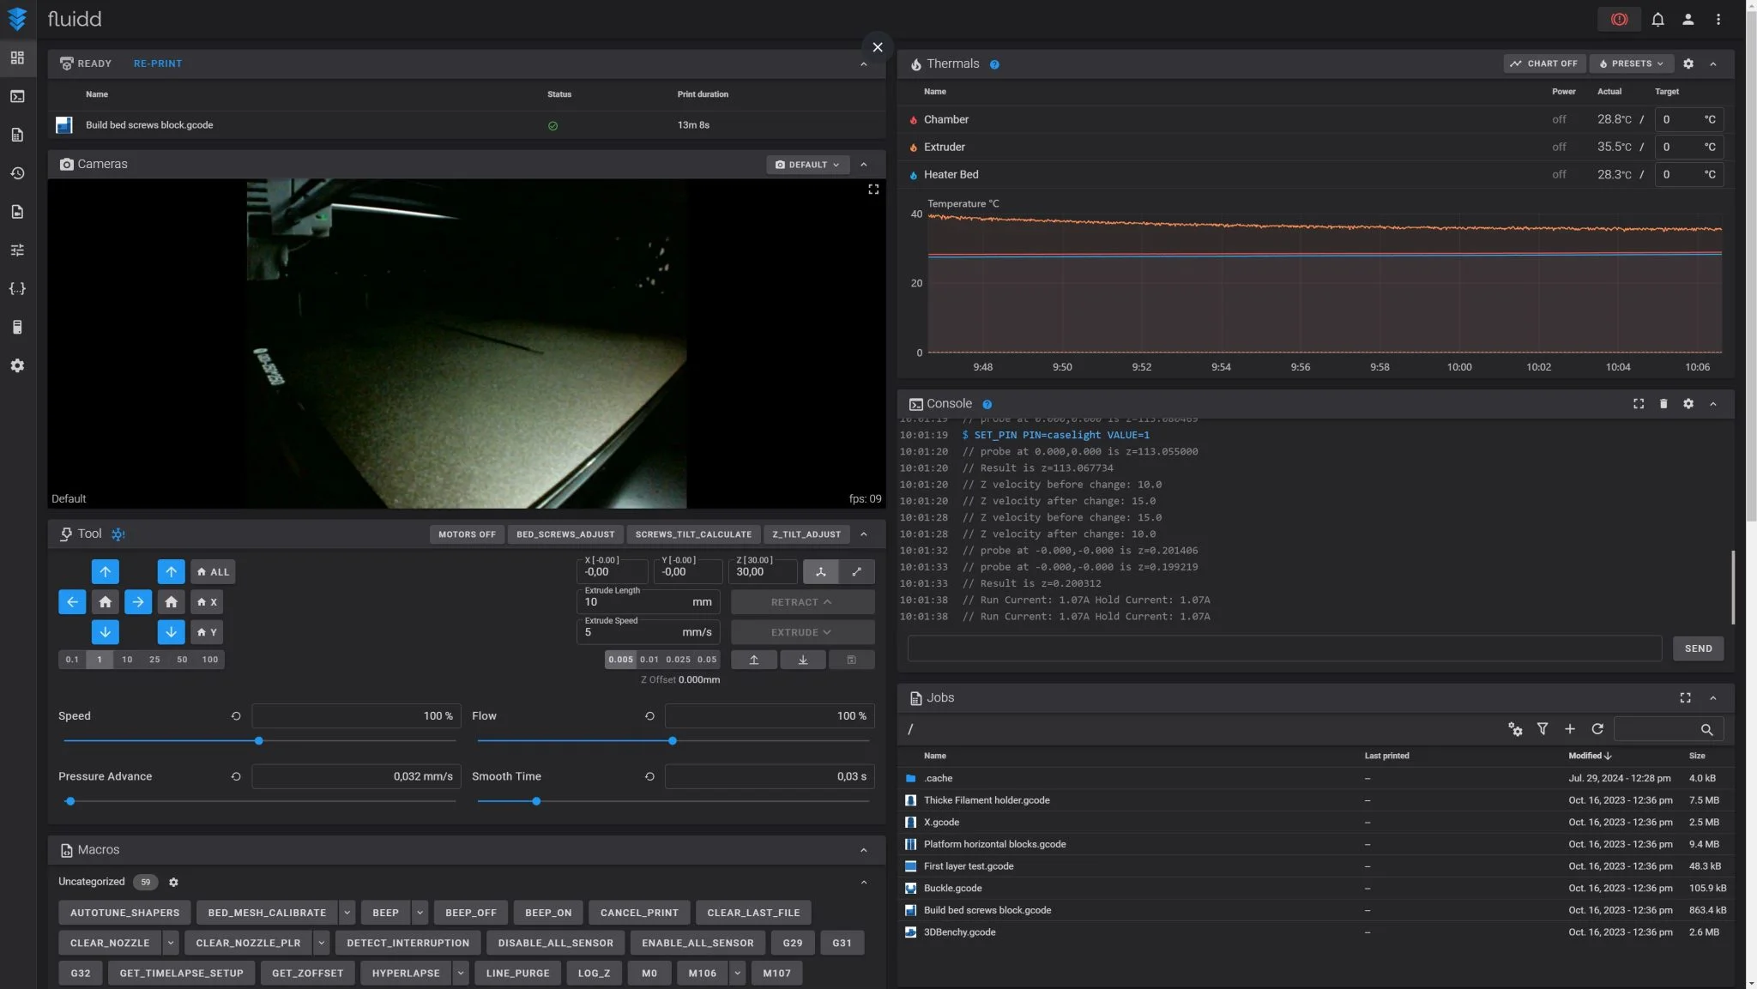Open the console page from sidebar
The image size is (1757, 989).
point(17,96)
